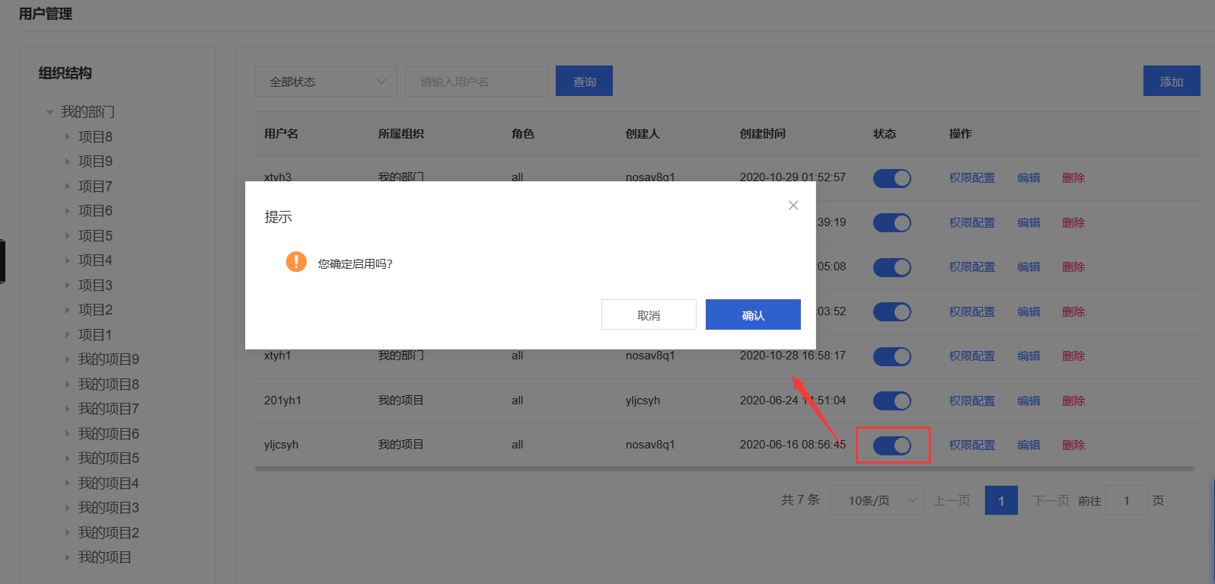Click 编辑 for user xtyh3
This screenshot has width=1215, height=584.
(1028, 177)
